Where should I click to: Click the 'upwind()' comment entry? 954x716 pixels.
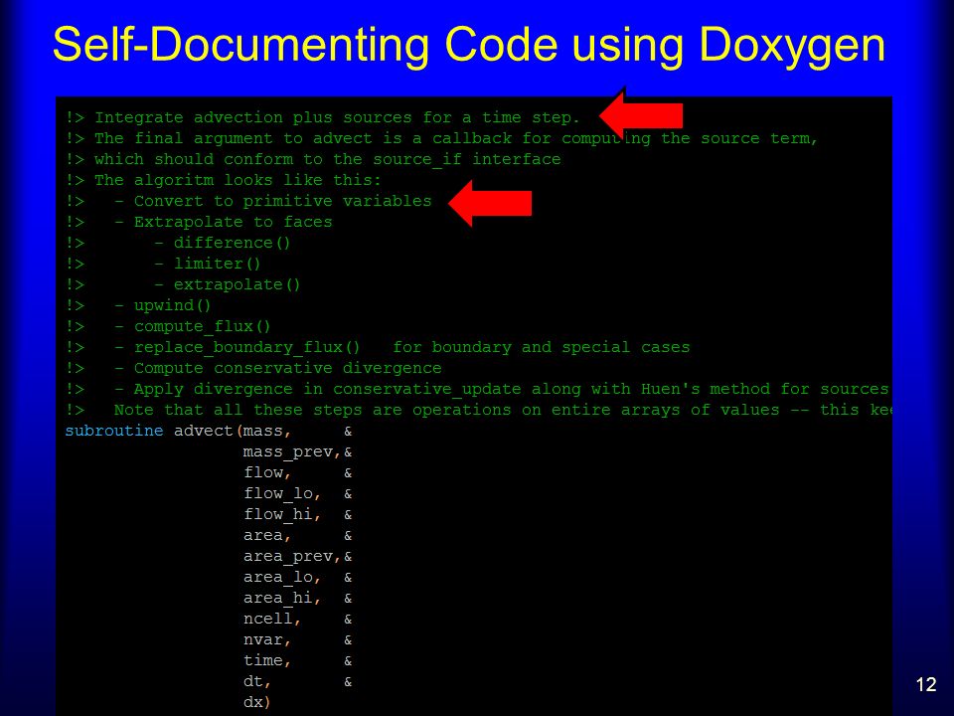pyautogui.click(x=172, y=305)
